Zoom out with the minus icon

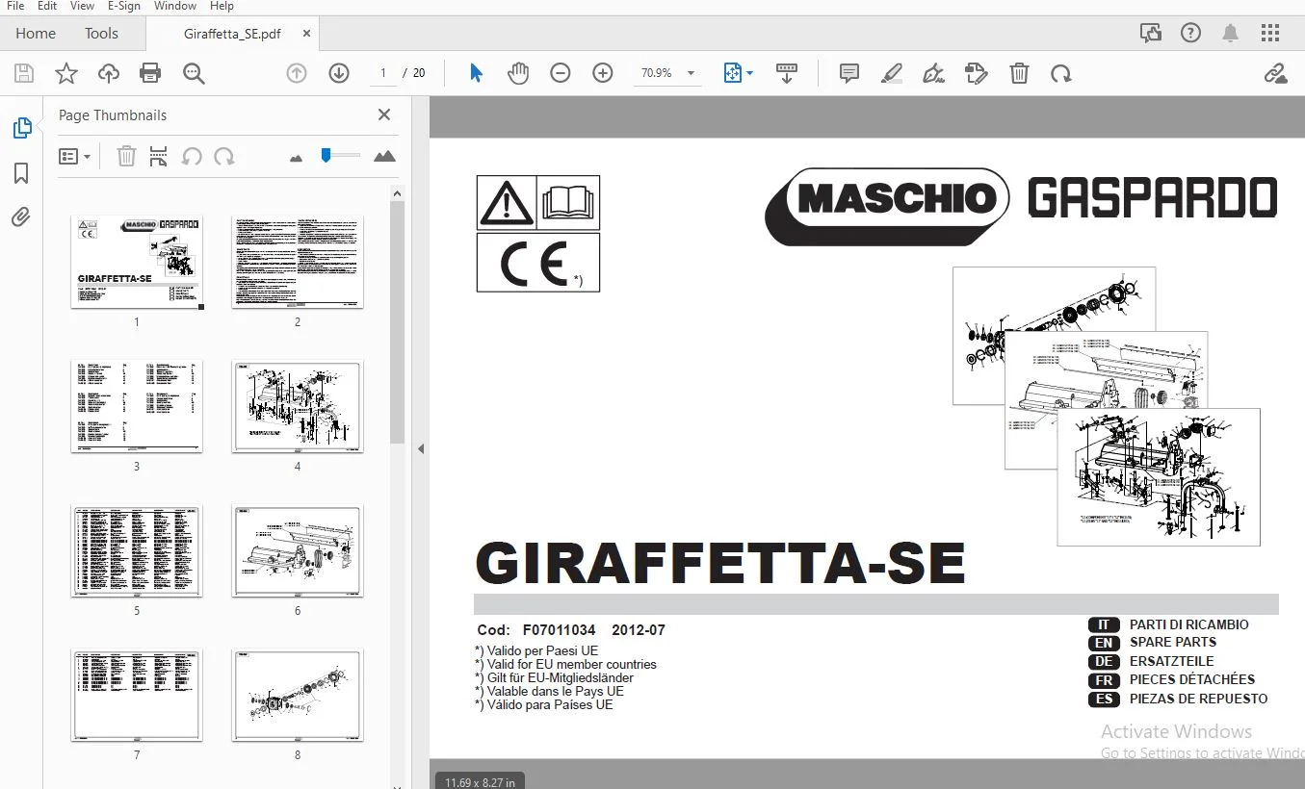(561, 73)
